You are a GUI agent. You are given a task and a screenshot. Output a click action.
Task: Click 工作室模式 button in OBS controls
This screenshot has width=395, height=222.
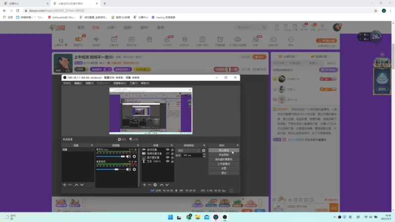pos(224,164)
